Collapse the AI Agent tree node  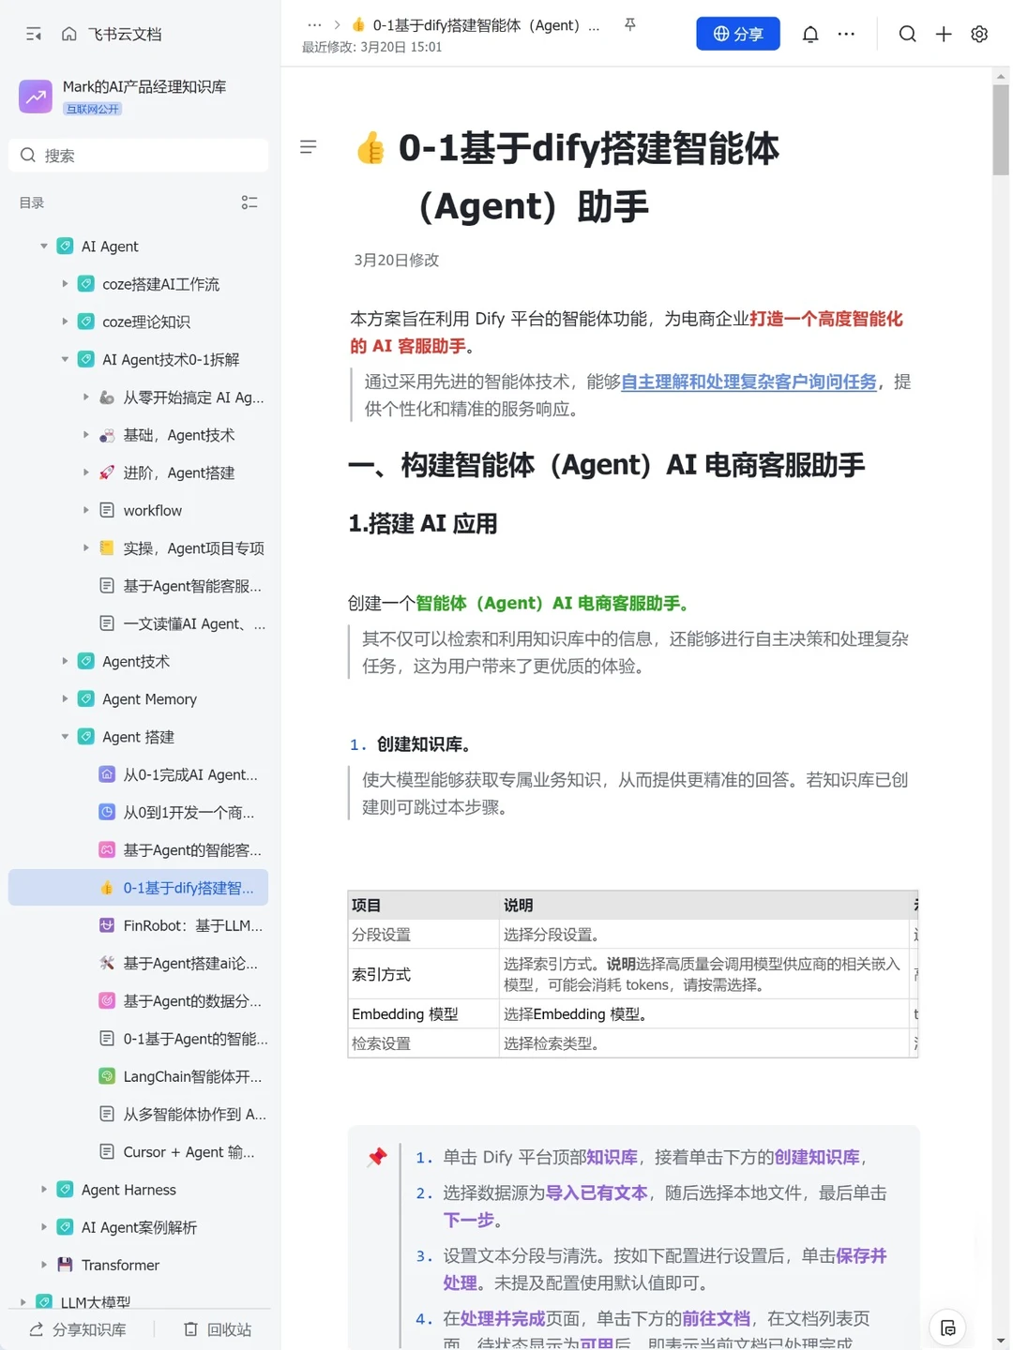(43, 246)
